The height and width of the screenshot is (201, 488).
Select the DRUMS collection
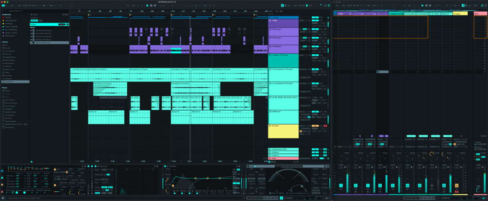click(x=8, y=17)
